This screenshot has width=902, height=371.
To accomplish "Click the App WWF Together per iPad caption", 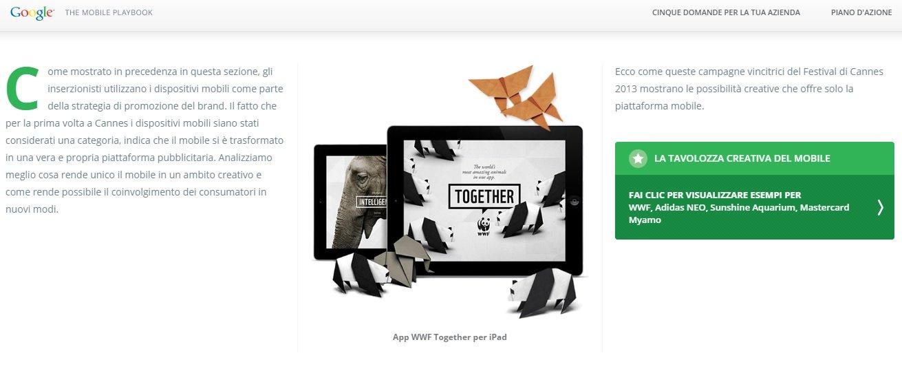I will [x=450, y=337].
